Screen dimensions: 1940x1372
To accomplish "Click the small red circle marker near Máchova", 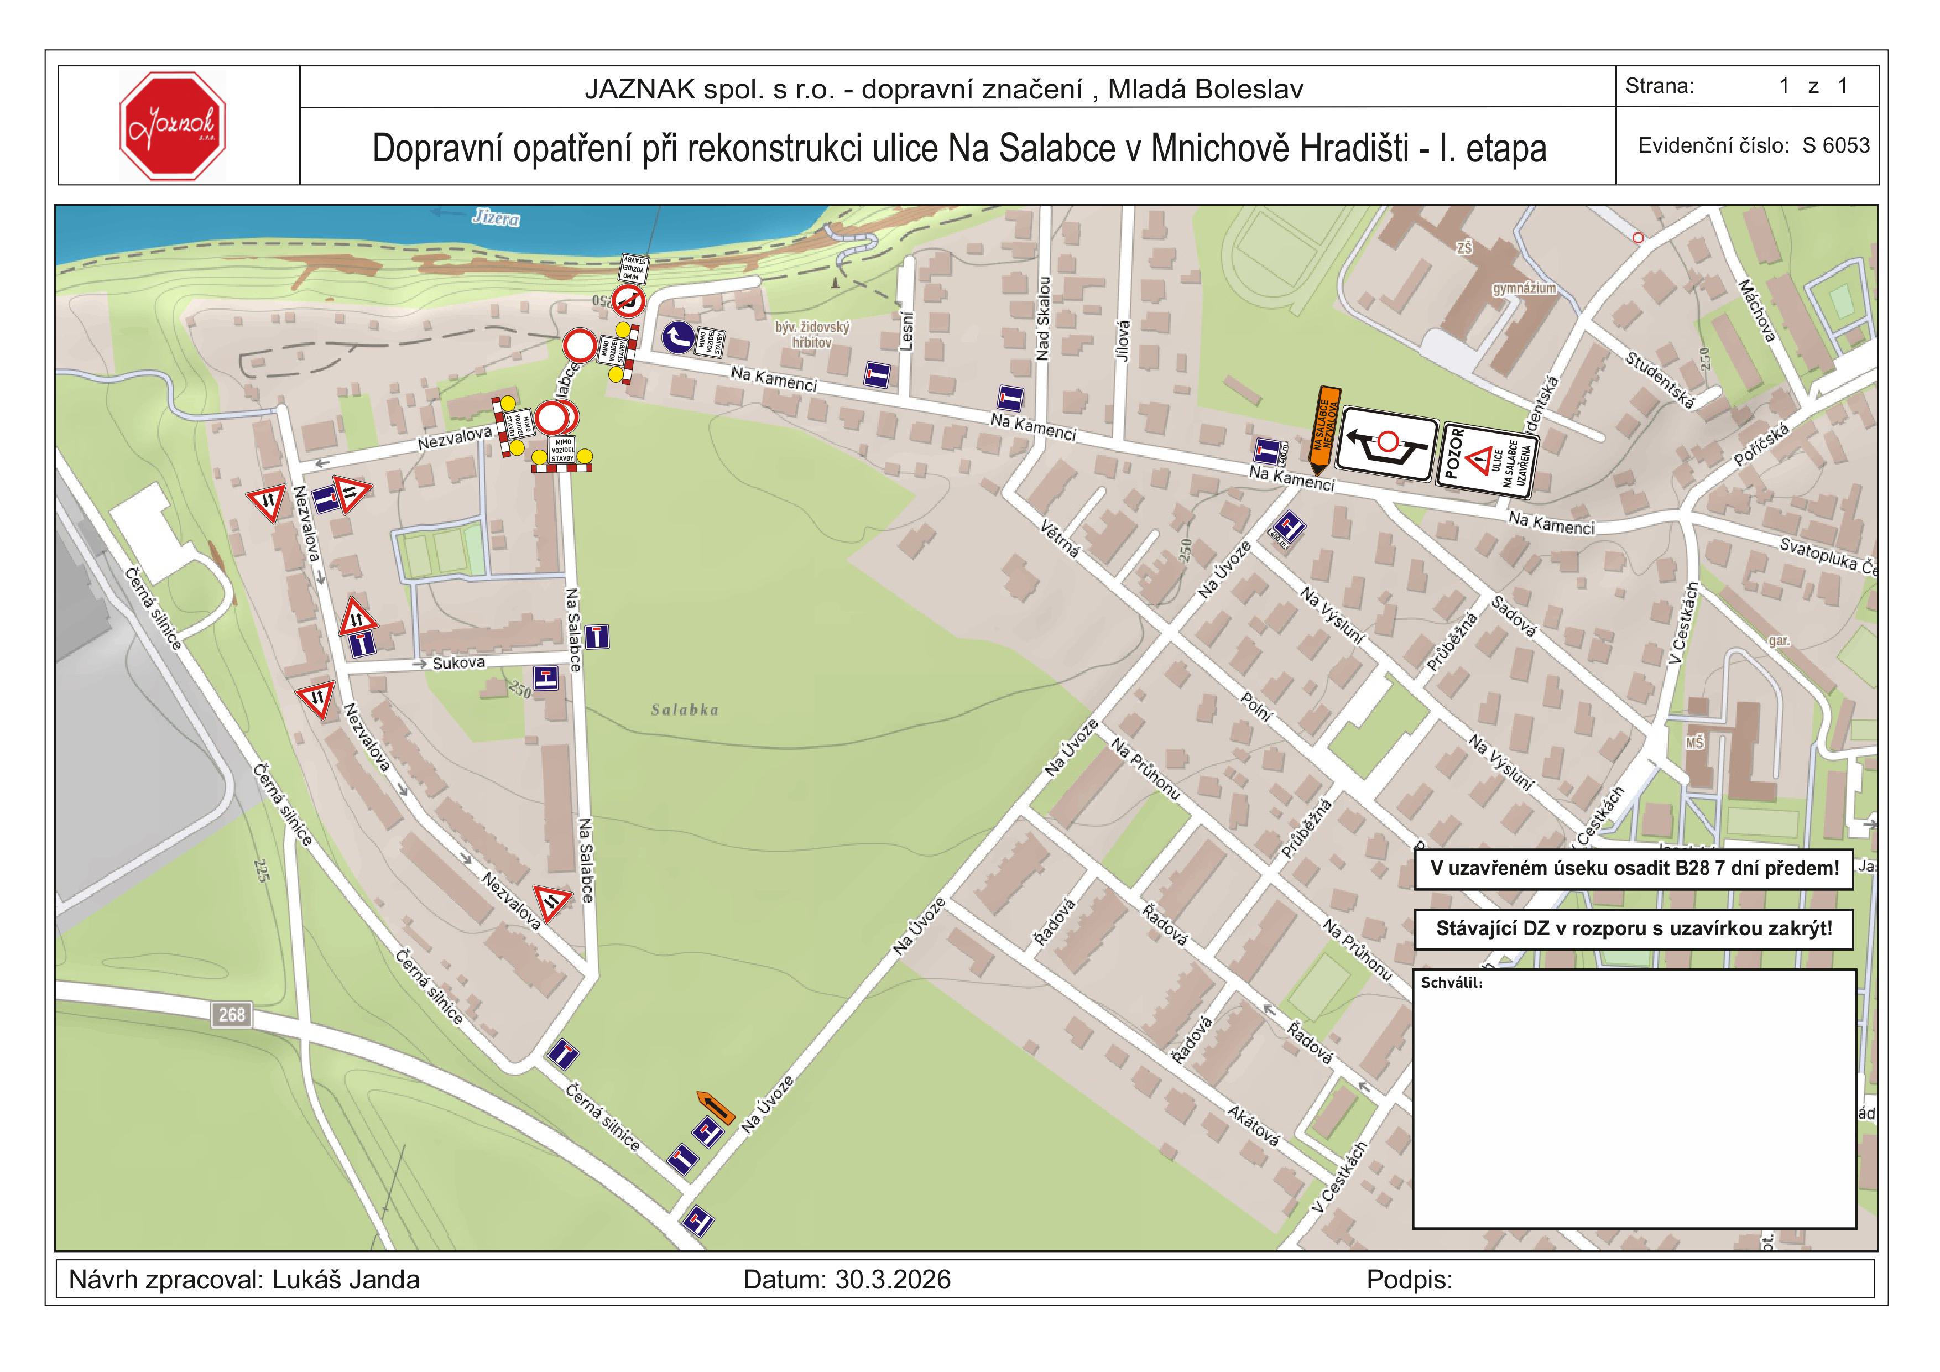I will (x=1637, y=238).
